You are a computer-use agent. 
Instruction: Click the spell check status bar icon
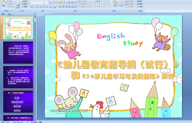[x=27, y=122]
